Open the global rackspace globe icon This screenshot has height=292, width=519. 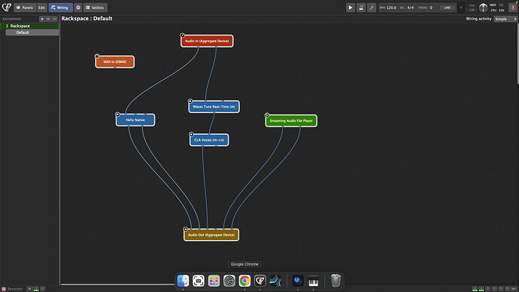pyautogui.click(x=78, y=8)
